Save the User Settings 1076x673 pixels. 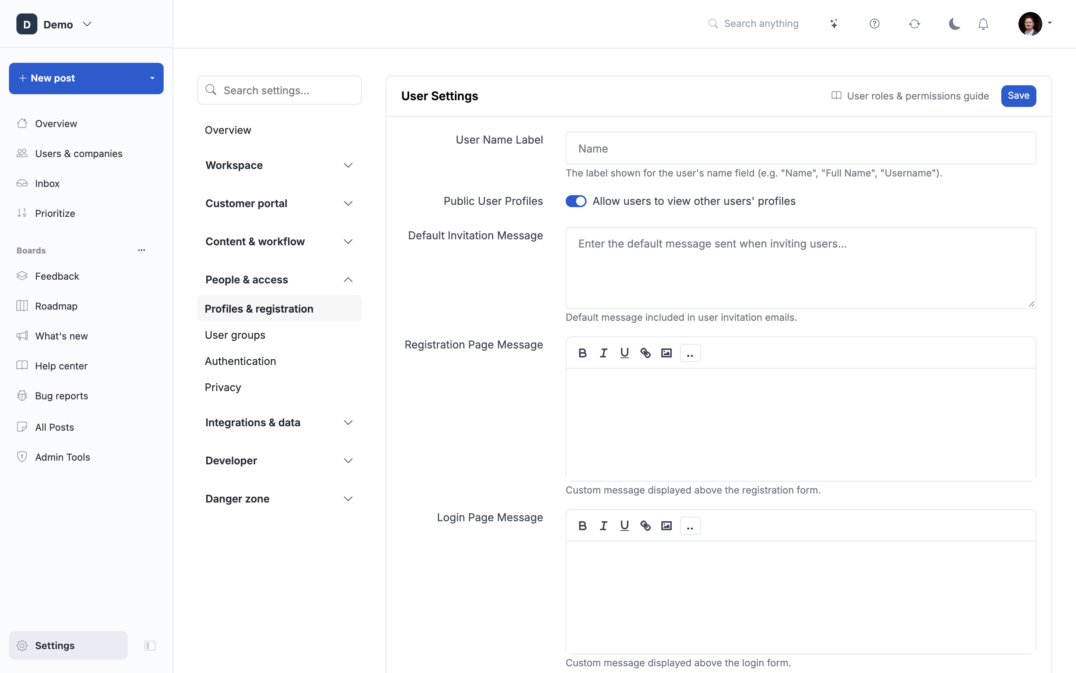1018,96
